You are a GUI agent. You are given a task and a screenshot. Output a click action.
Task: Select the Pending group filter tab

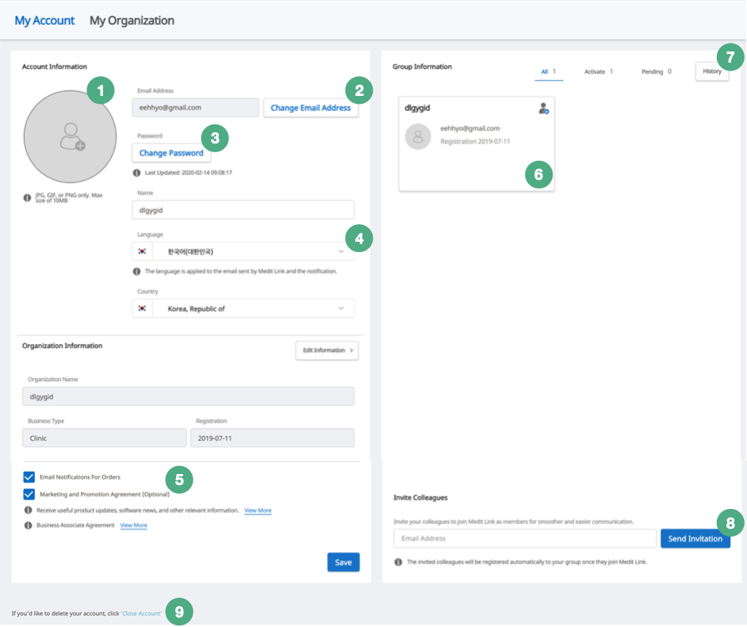657,71
